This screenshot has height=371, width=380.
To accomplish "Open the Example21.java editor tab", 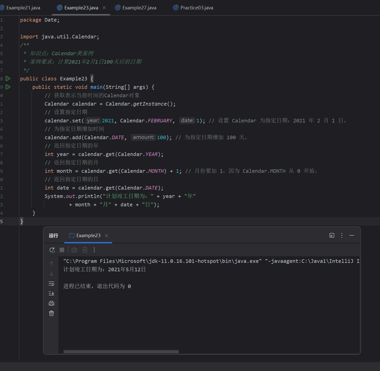I will pos(23,8).
